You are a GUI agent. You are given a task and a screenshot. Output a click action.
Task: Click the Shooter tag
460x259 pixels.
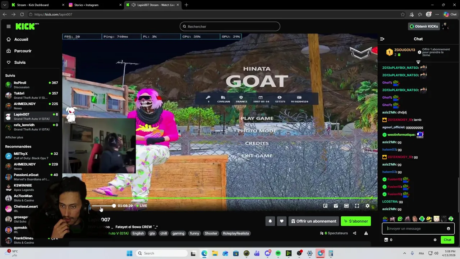click(211, 233)
